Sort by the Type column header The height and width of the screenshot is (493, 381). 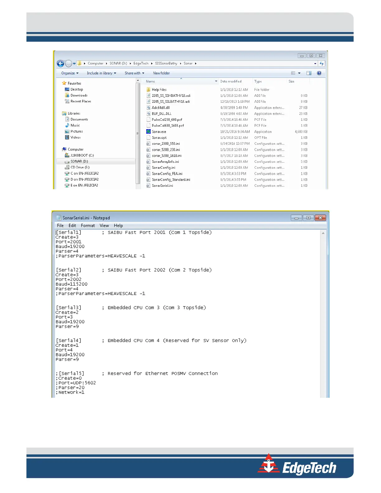[258, 81]
